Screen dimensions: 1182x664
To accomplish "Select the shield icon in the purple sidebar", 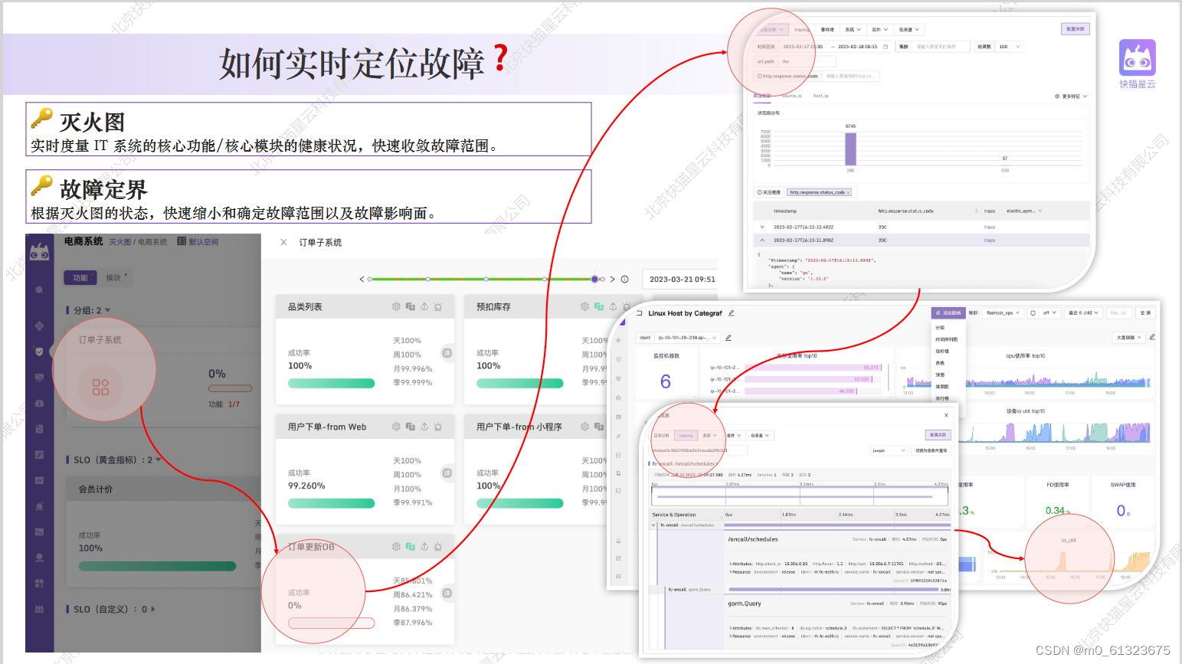I will click(x=39, y=352).
